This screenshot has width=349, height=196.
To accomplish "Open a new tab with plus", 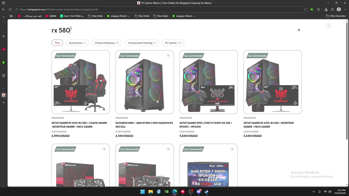I will click(x=4, y=103).
